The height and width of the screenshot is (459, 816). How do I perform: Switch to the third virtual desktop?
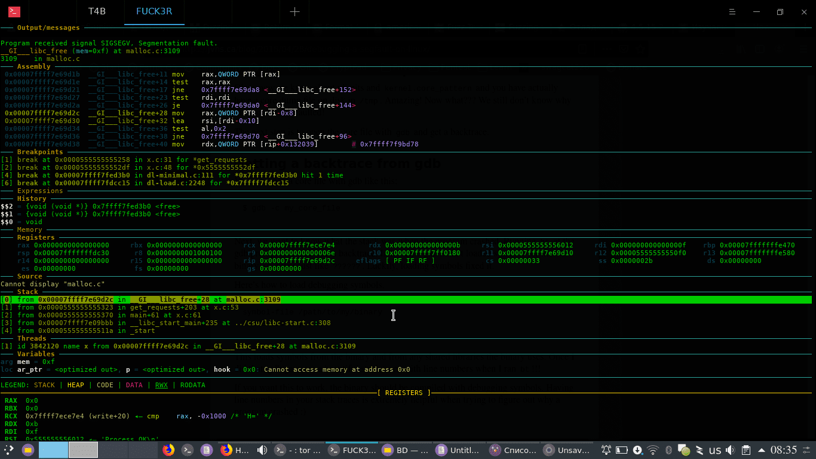[x=113, y=450]
